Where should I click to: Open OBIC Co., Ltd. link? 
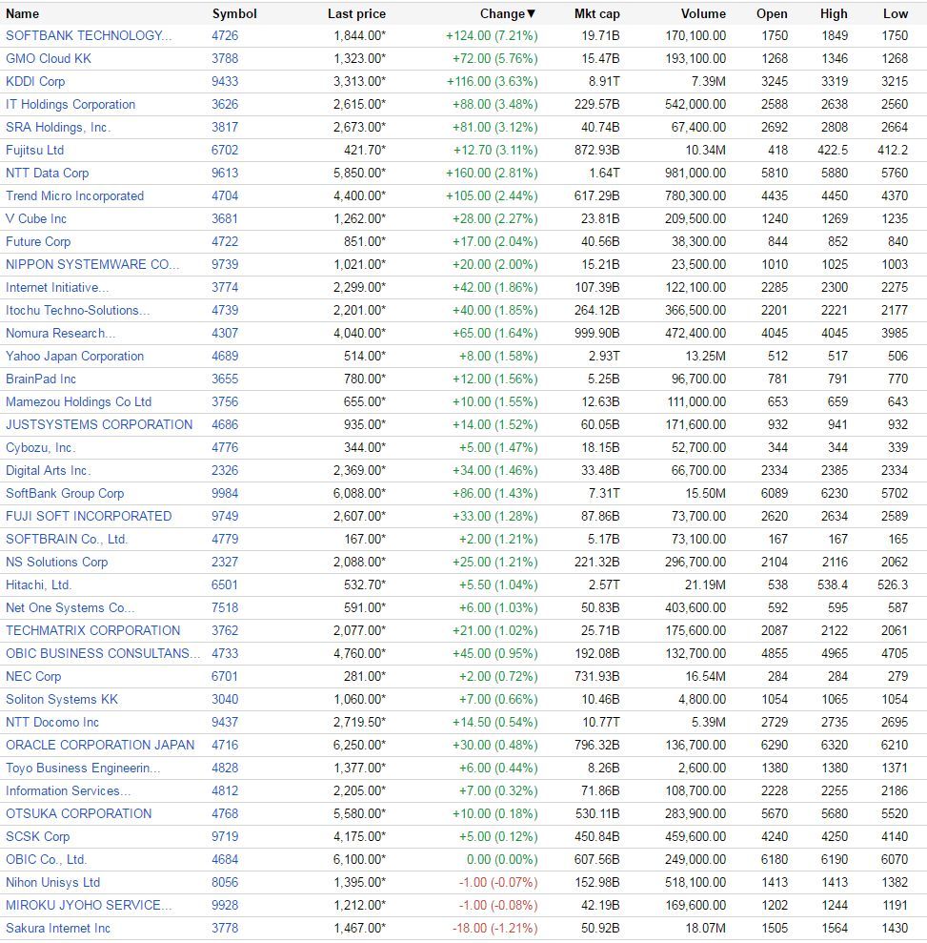[47, 858]
